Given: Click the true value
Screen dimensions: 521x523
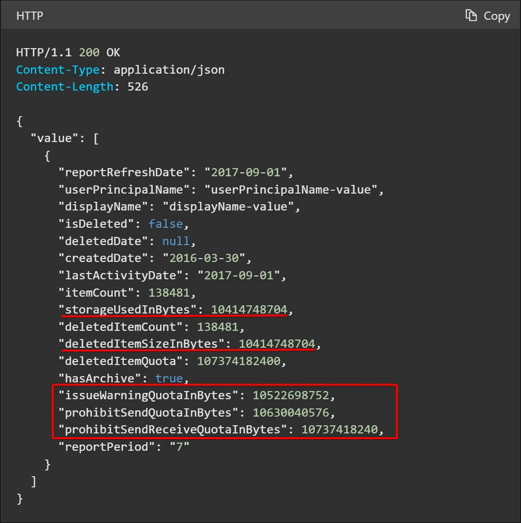Looking at the screenshot, I should [x=169, y=379].
